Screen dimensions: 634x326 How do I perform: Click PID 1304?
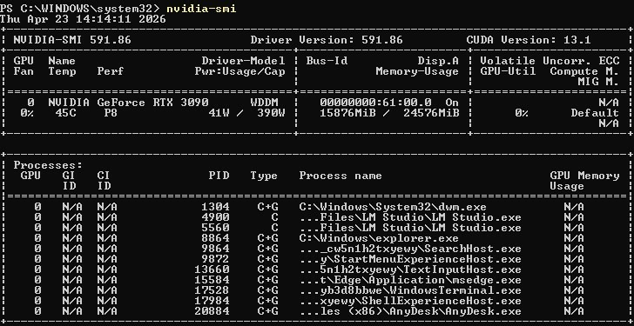(x=215, y=207)
